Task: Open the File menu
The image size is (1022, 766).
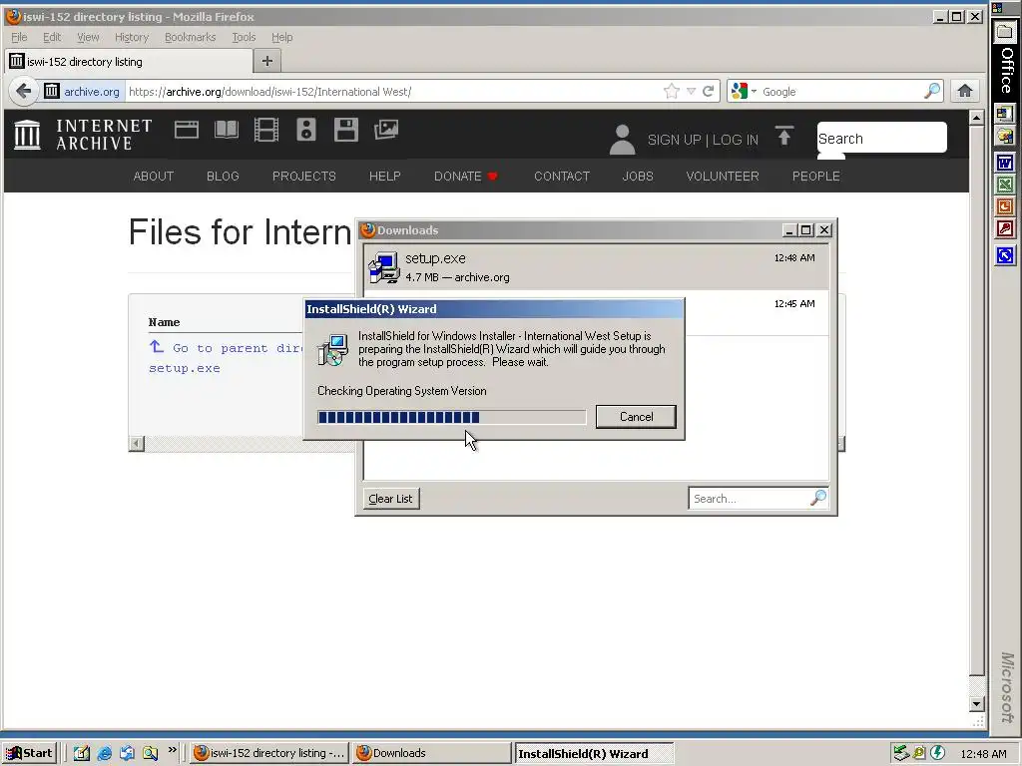Action: click(19, 37)
